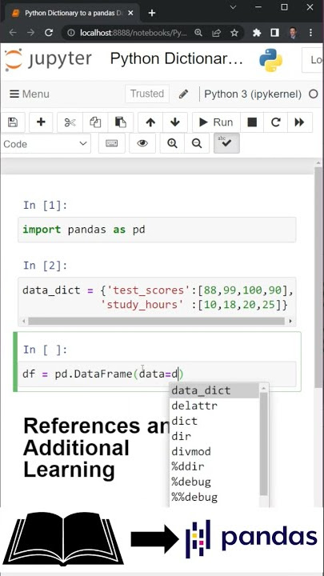The width and height of the screenshot is (324, 576).
Task: Move selected cell down with arrow
Action: click(175, 122)
